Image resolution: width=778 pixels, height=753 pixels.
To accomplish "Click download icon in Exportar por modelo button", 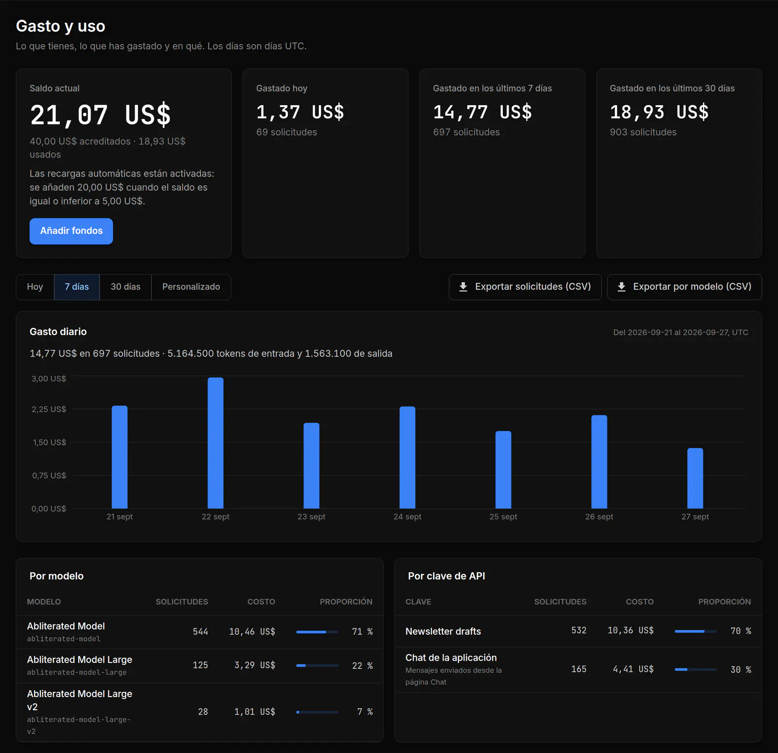I will coord(621,287).
